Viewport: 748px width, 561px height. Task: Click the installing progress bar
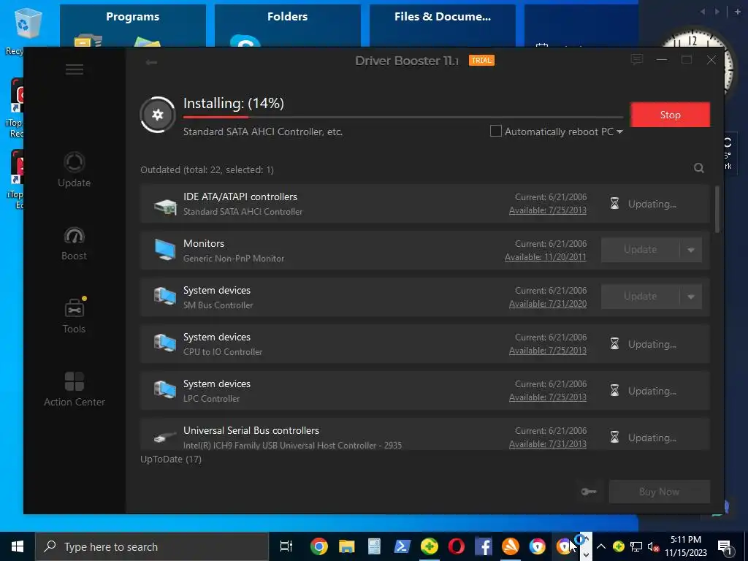tap(403, 117)
